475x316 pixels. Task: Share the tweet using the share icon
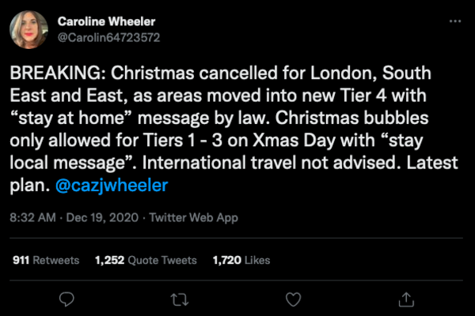tap(406, 299)
